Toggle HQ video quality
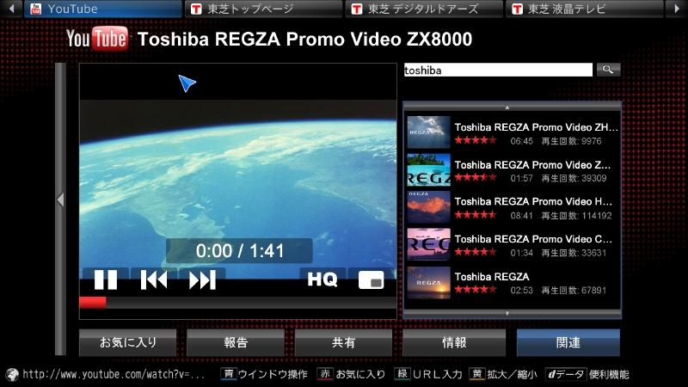The image size is (688, 387). (x=322, y=279)
